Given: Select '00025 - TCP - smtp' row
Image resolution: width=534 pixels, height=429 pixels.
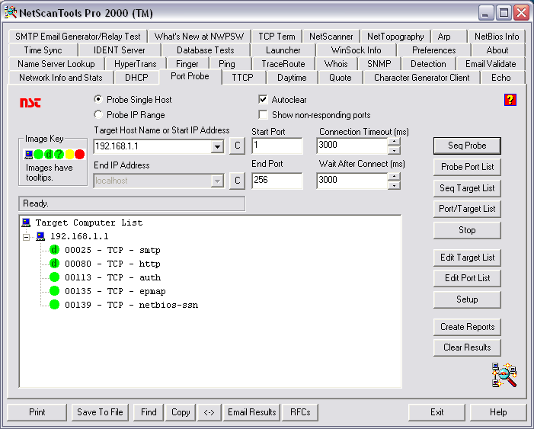Looking at the screenshot, I should tap(113, 250).
